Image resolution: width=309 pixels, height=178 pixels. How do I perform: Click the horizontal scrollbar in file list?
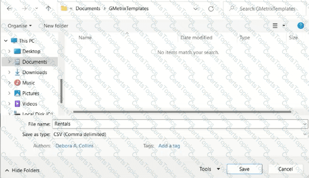(182, 112)
